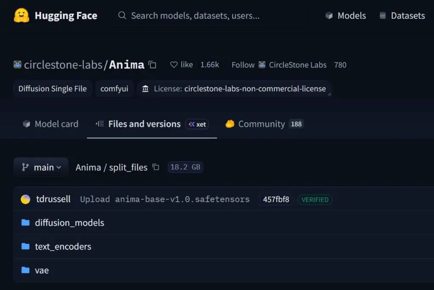Open the Upload anima-base-v1.0.safetensors commit message
Viewport: 434px width, 290px height.
tap(165, 199)
